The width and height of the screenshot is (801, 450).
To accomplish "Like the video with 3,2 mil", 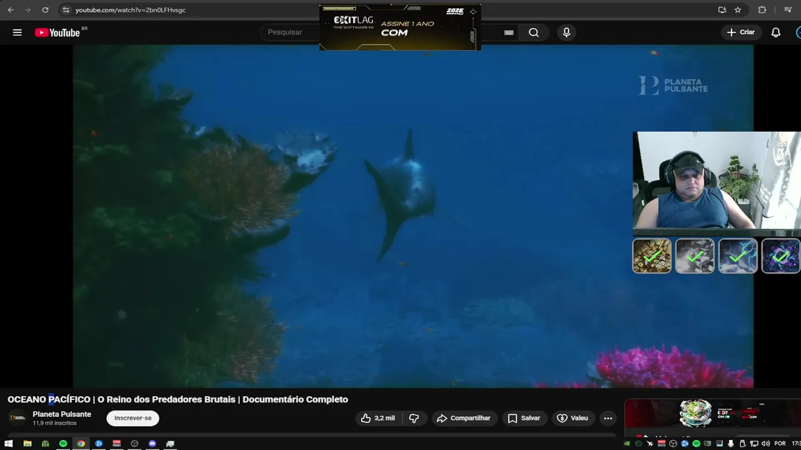I will [378, 418].
